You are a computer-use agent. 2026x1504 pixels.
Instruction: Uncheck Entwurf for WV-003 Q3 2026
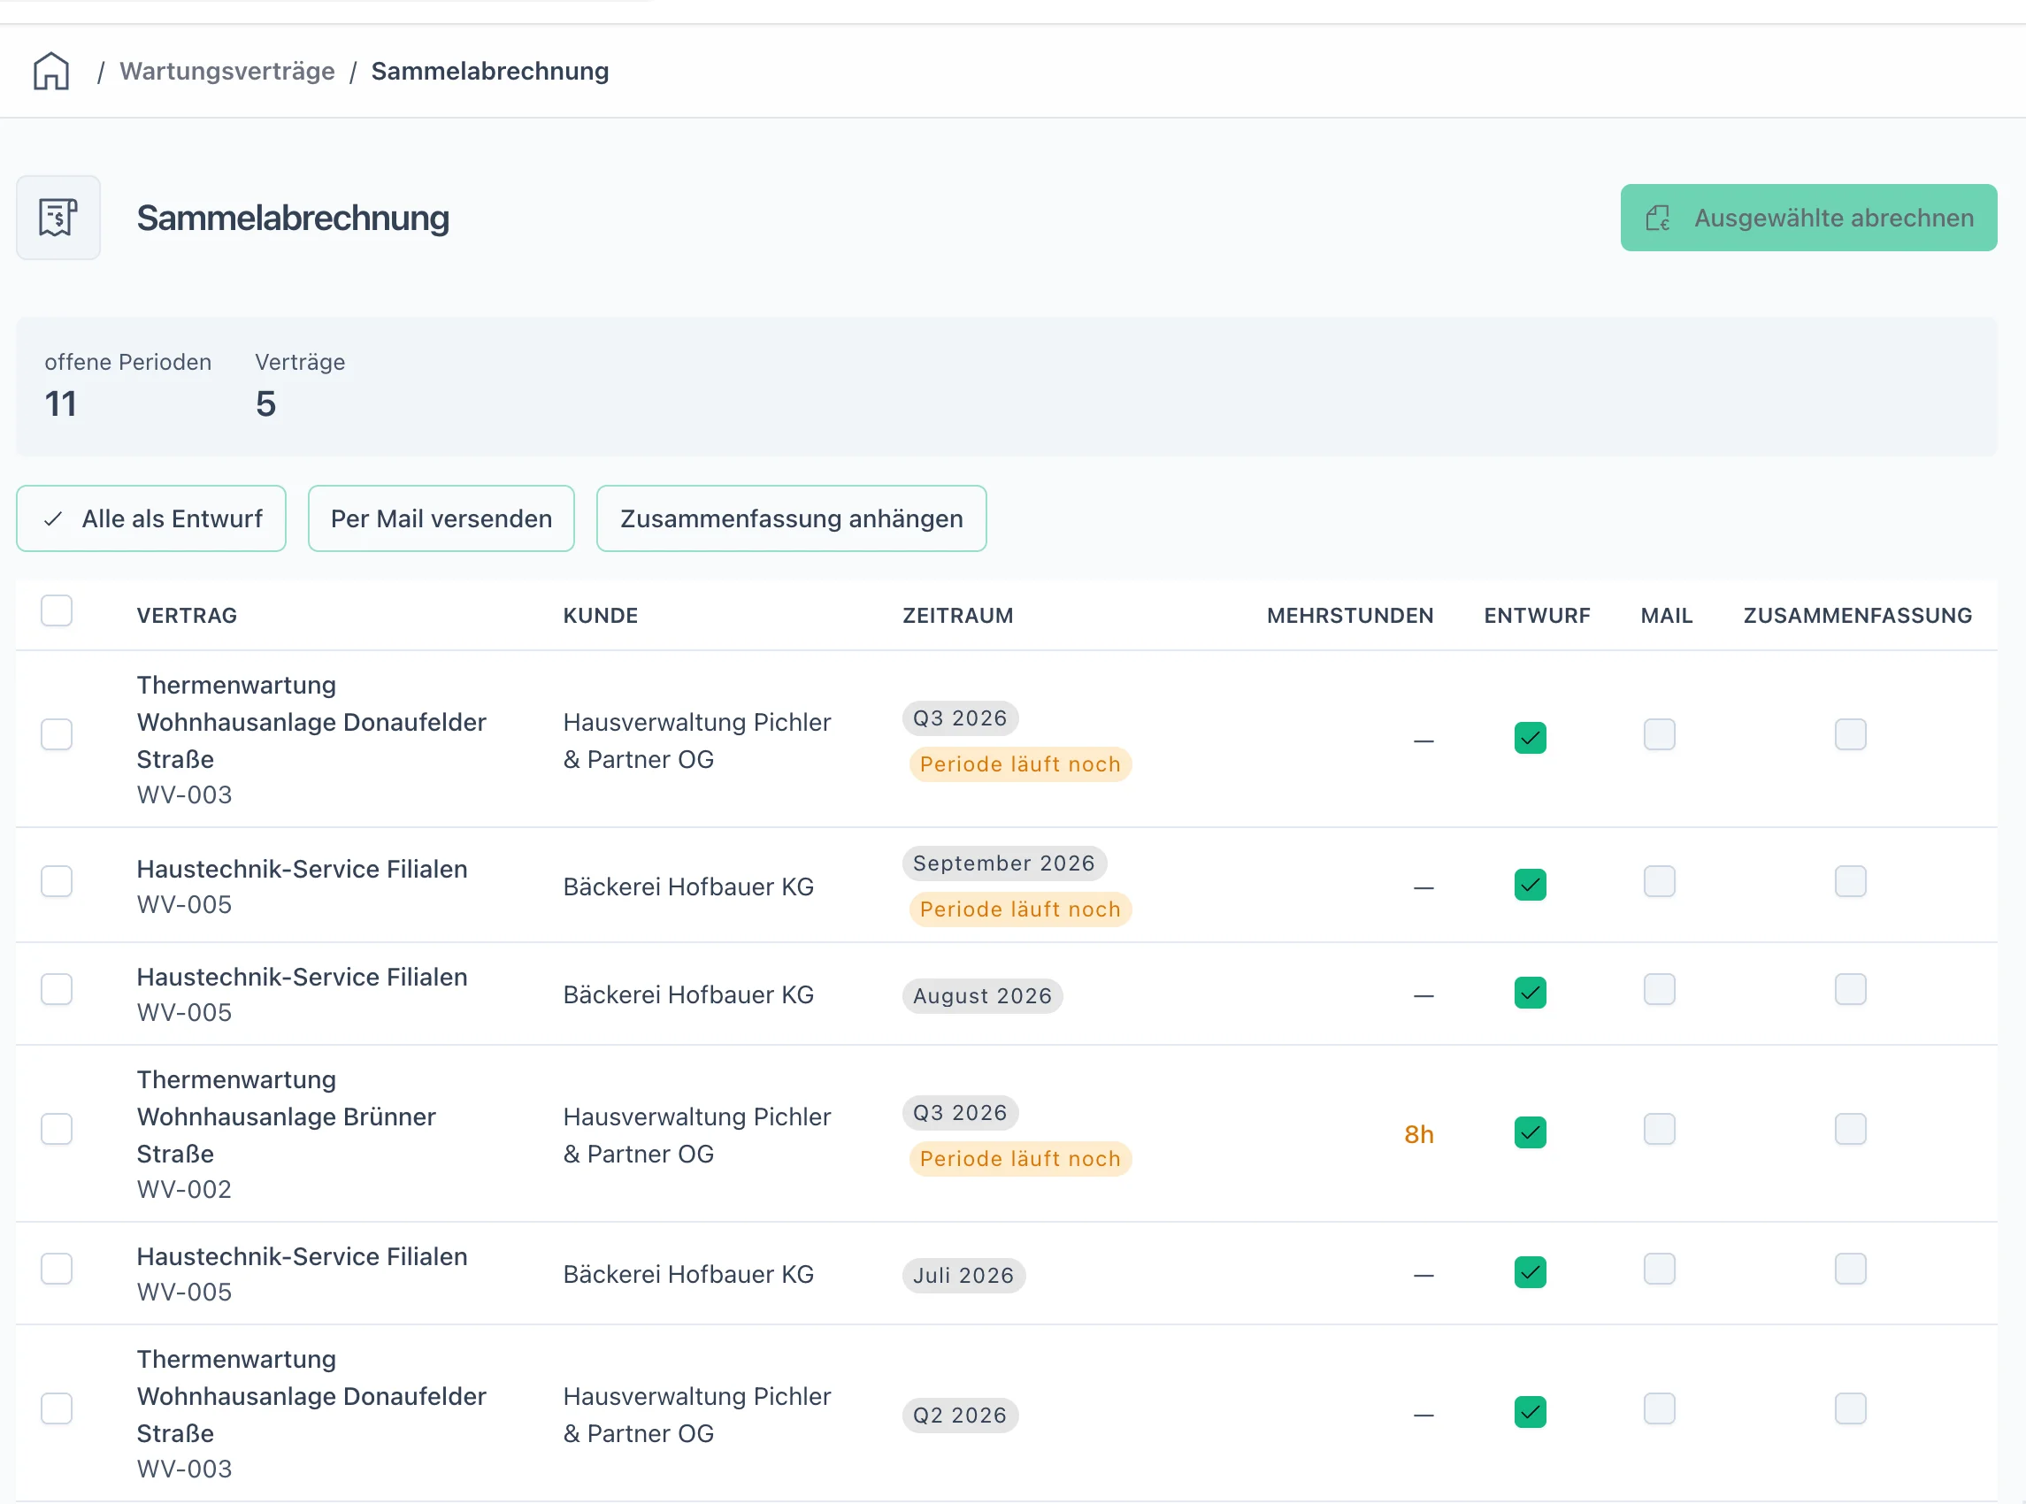1531,739
